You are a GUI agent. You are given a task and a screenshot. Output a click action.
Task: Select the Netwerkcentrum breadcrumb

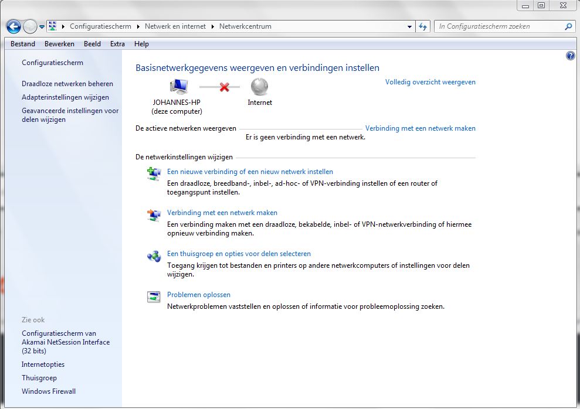point(245,26)
